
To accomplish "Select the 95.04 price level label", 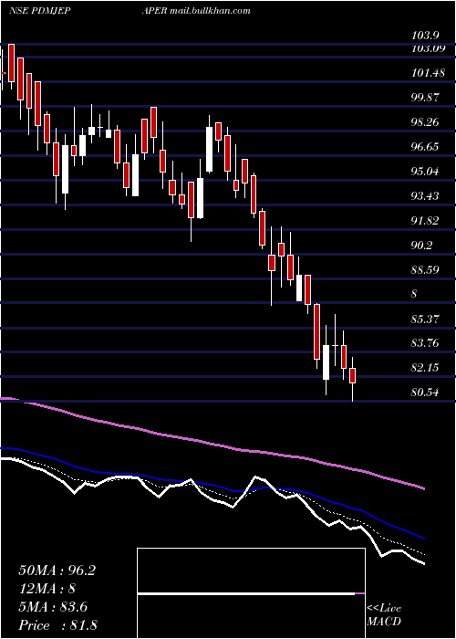I will click(x=426, y=172).
